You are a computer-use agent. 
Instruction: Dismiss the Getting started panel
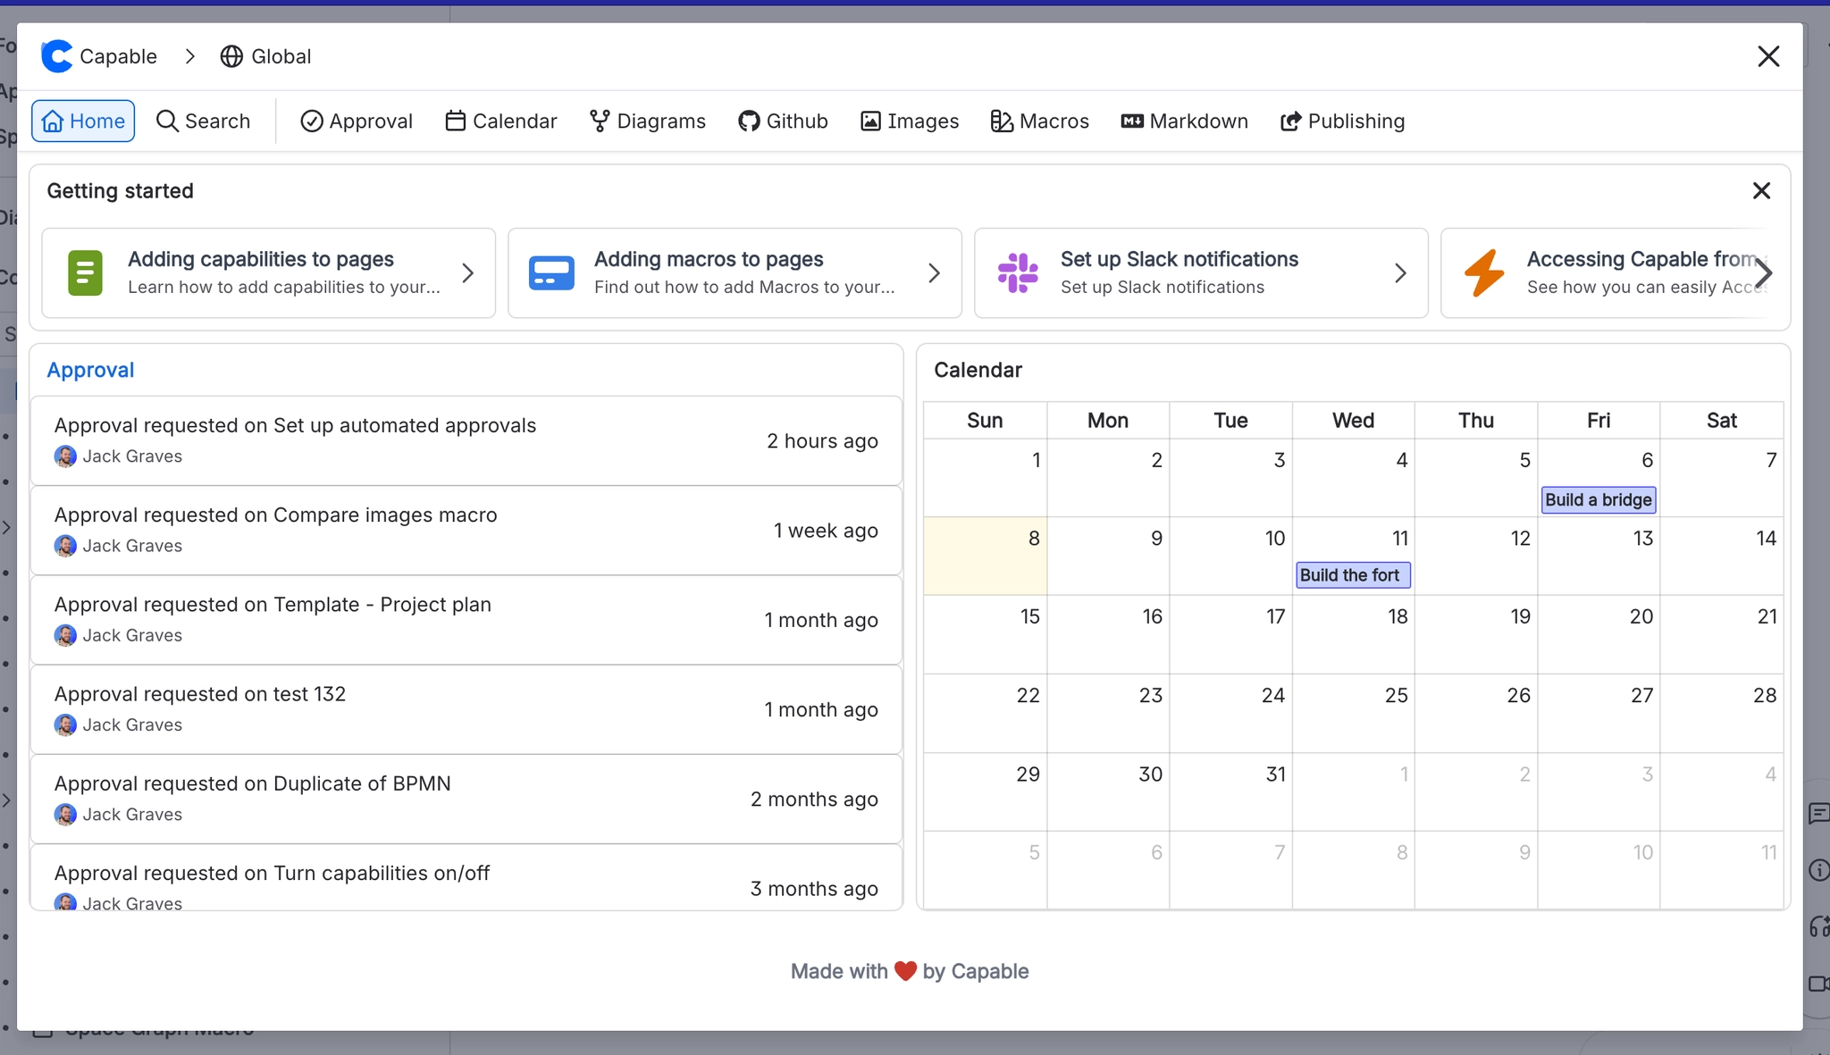click(1761, 190)
